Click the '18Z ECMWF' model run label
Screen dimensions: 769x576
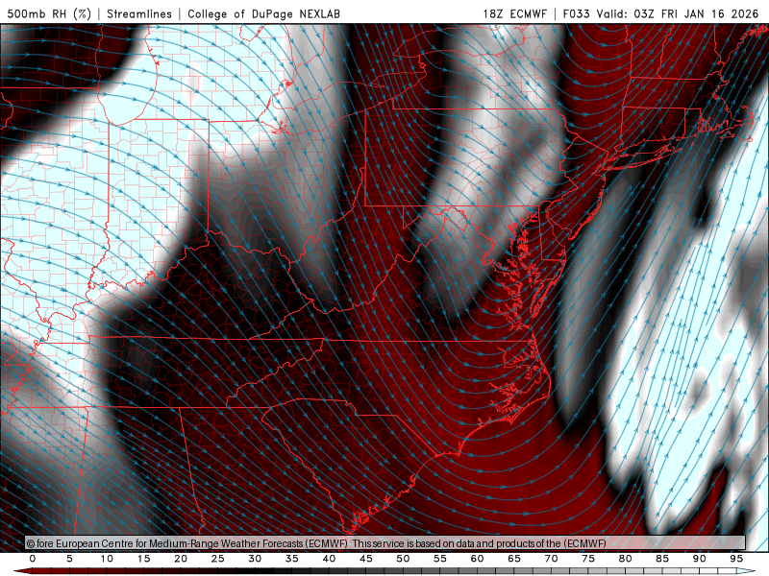tap(514, 13)
